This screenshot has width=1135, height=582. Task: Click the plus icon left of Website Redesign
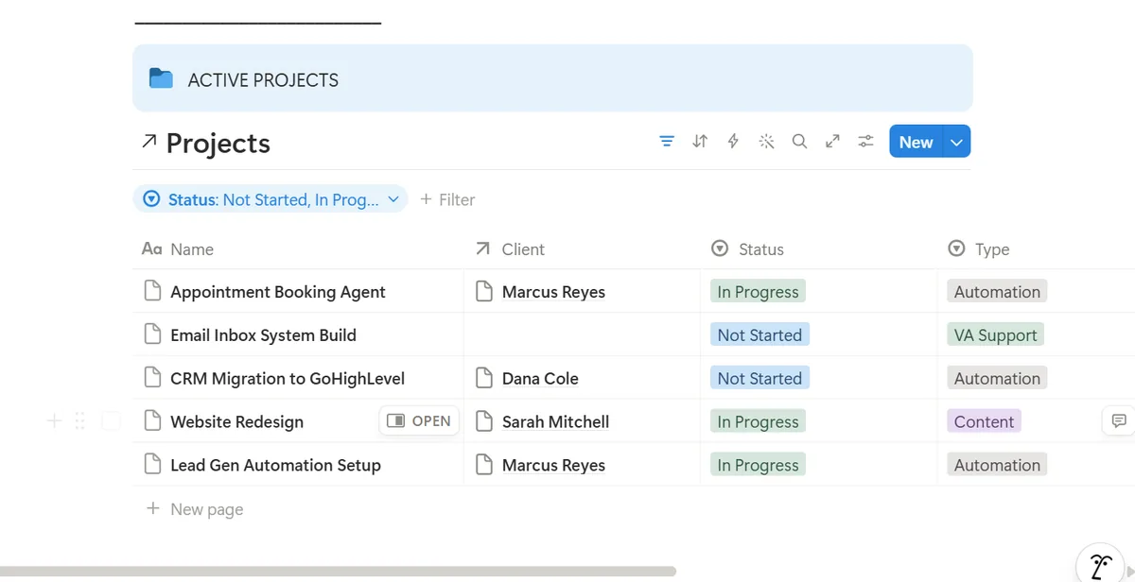[x=54, y=421]
